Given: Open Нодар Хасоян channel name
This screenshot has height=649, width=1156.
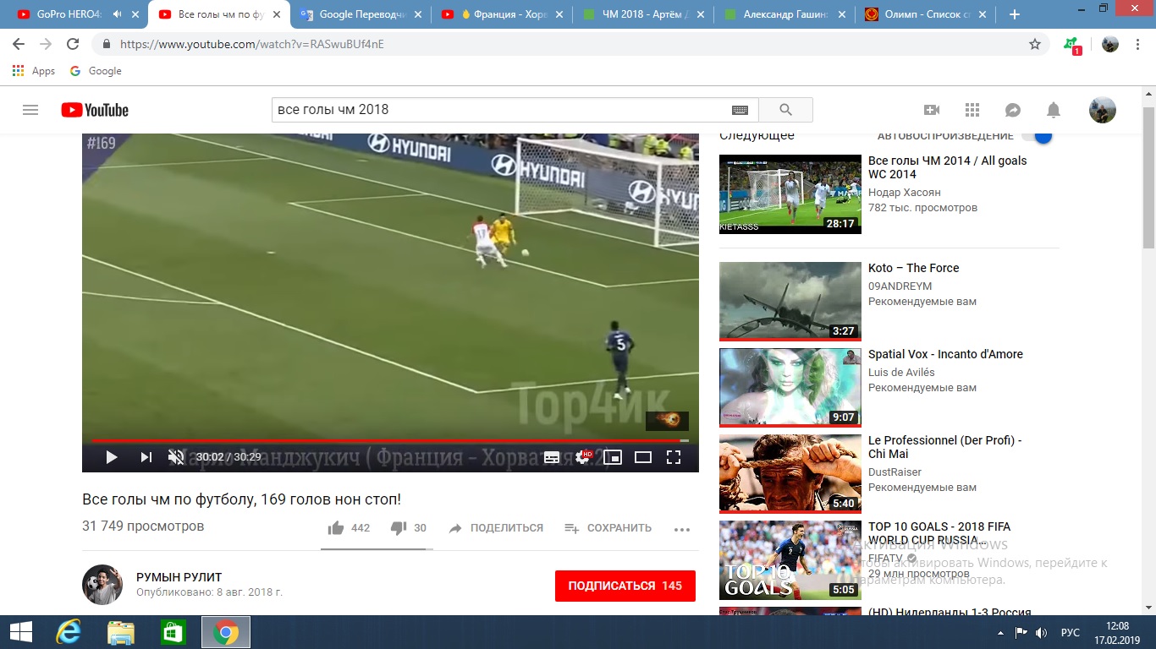Looking at the screenshot, I should click(904, 193).
